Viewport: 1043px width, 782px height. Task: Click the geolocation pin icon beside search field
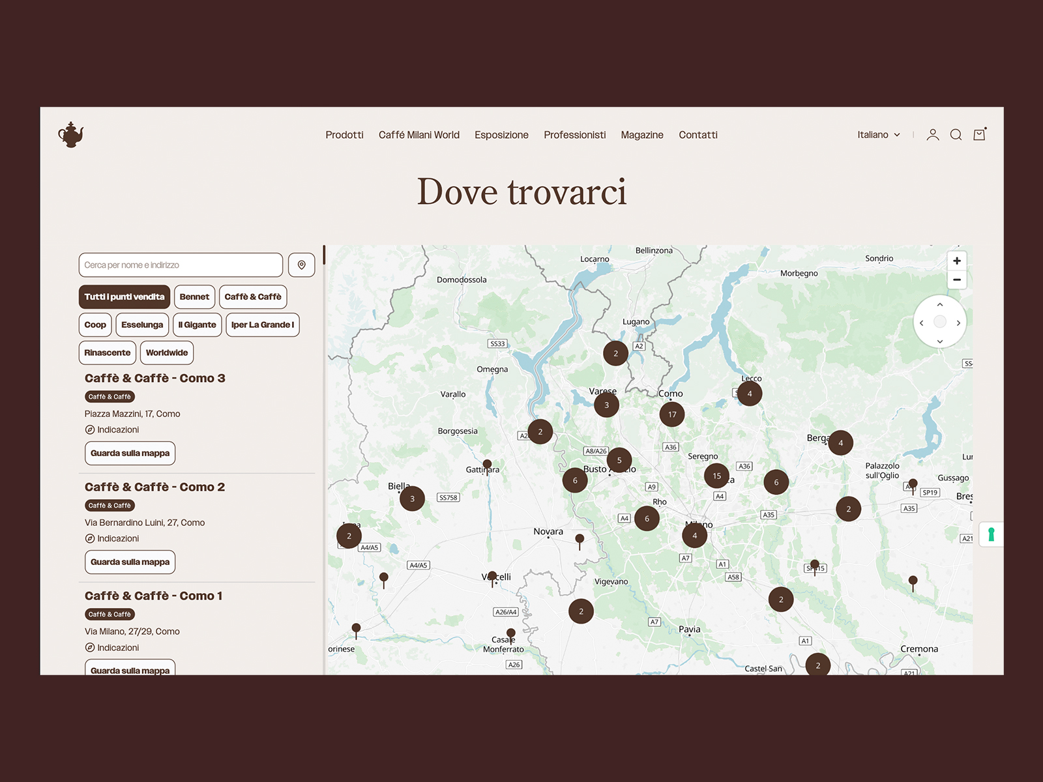(301, 265)
